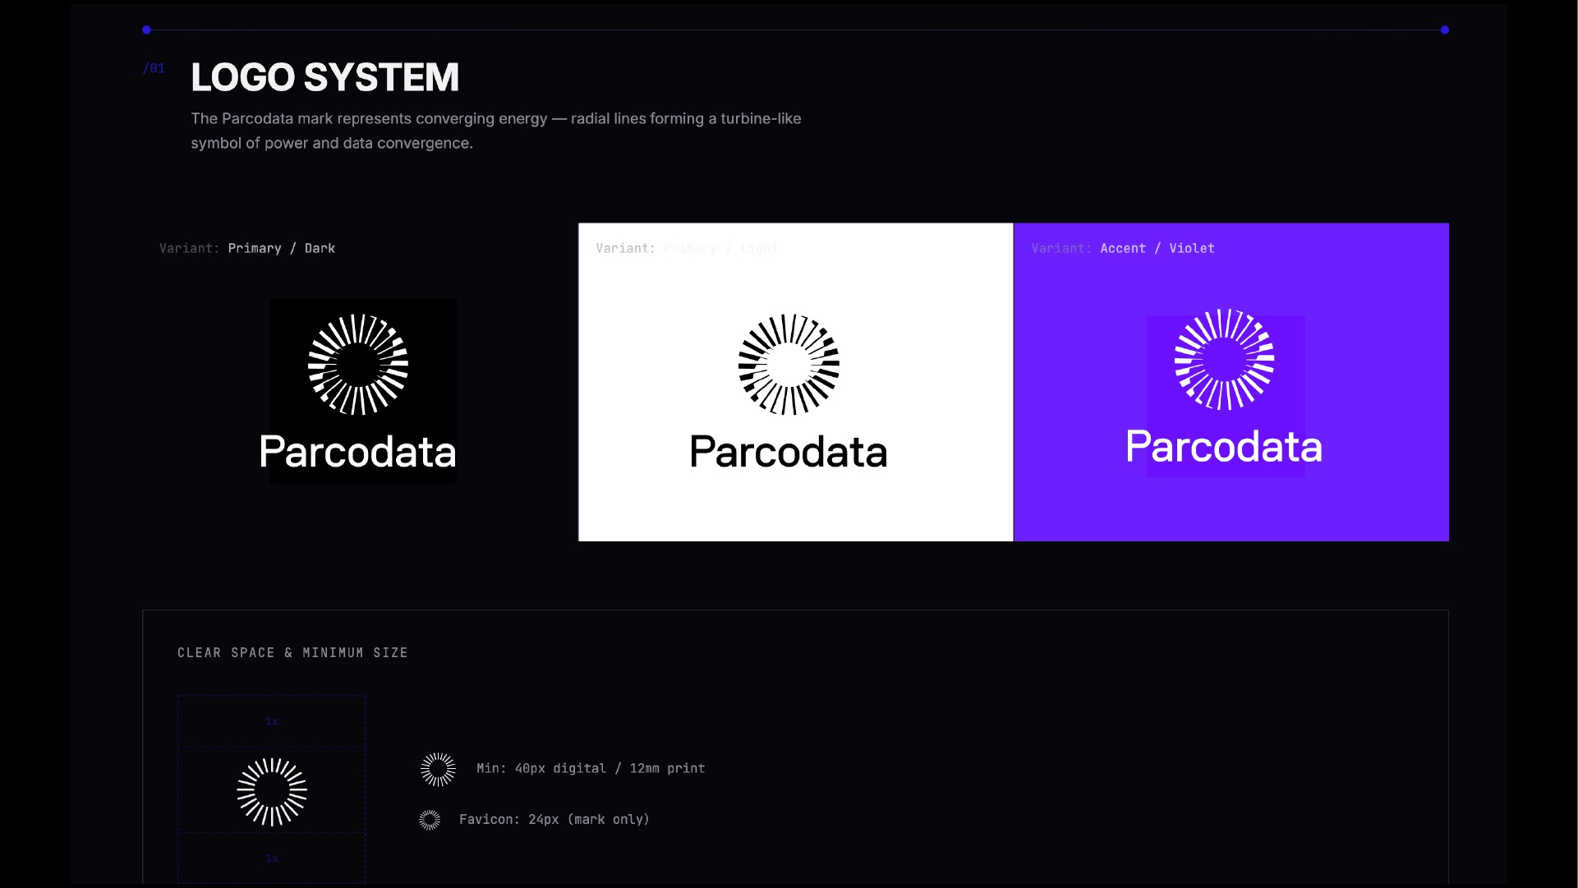This screenshot has width=1578, height=888.
Task: Click the black Parcodata wordmark on the white card
Action: tap(789, 452)
